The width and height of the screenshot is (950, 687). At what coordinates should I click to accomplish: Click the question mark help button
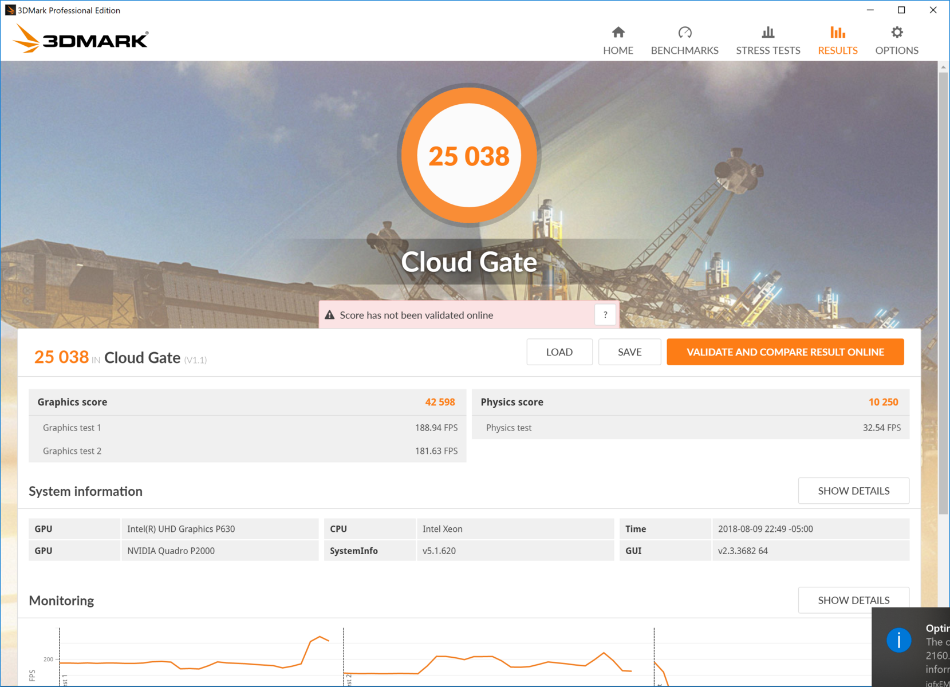click(x=605, y=315)
